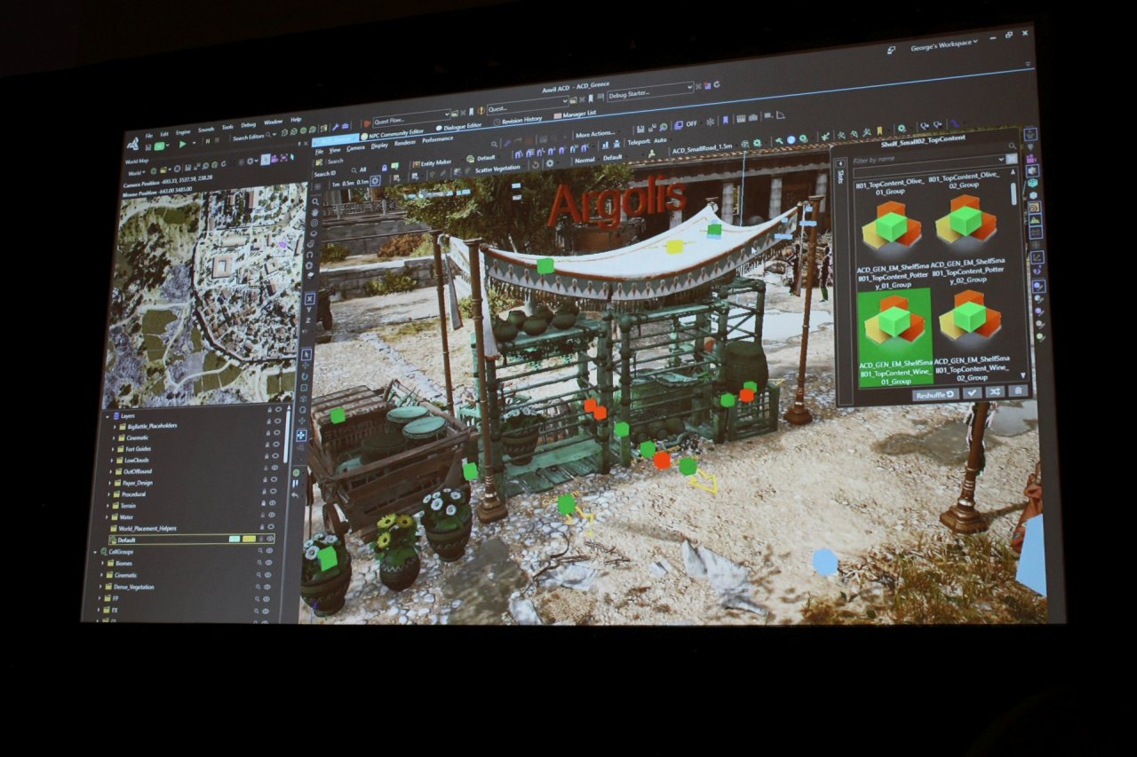This screenshot has height=757, width=1137.
Task: Click the Scatter Vegetation button
Action: point(497,169)
